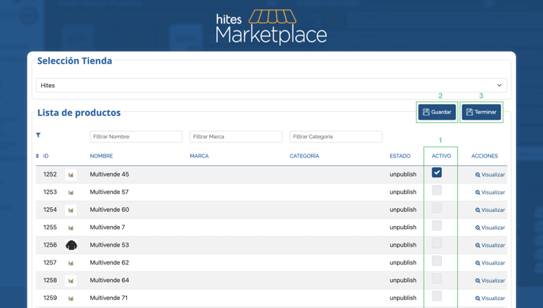The image size is (543, 308).
Task: Click the ESTADO column header
Action: pos(400,156)
